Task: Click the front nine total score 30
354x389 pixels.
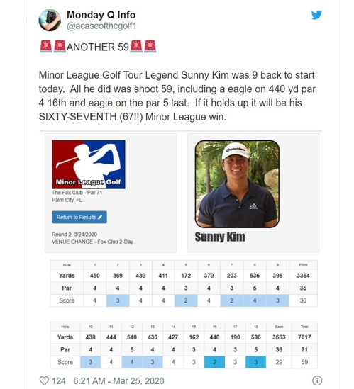Action: (303, 300)
